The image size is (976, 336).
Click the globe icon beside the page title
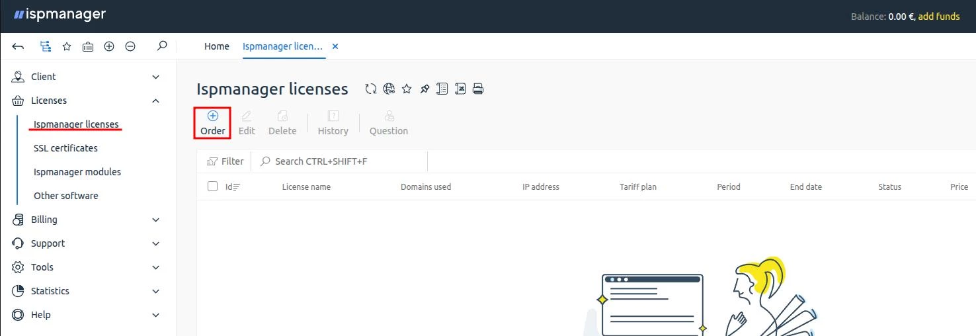389,89
